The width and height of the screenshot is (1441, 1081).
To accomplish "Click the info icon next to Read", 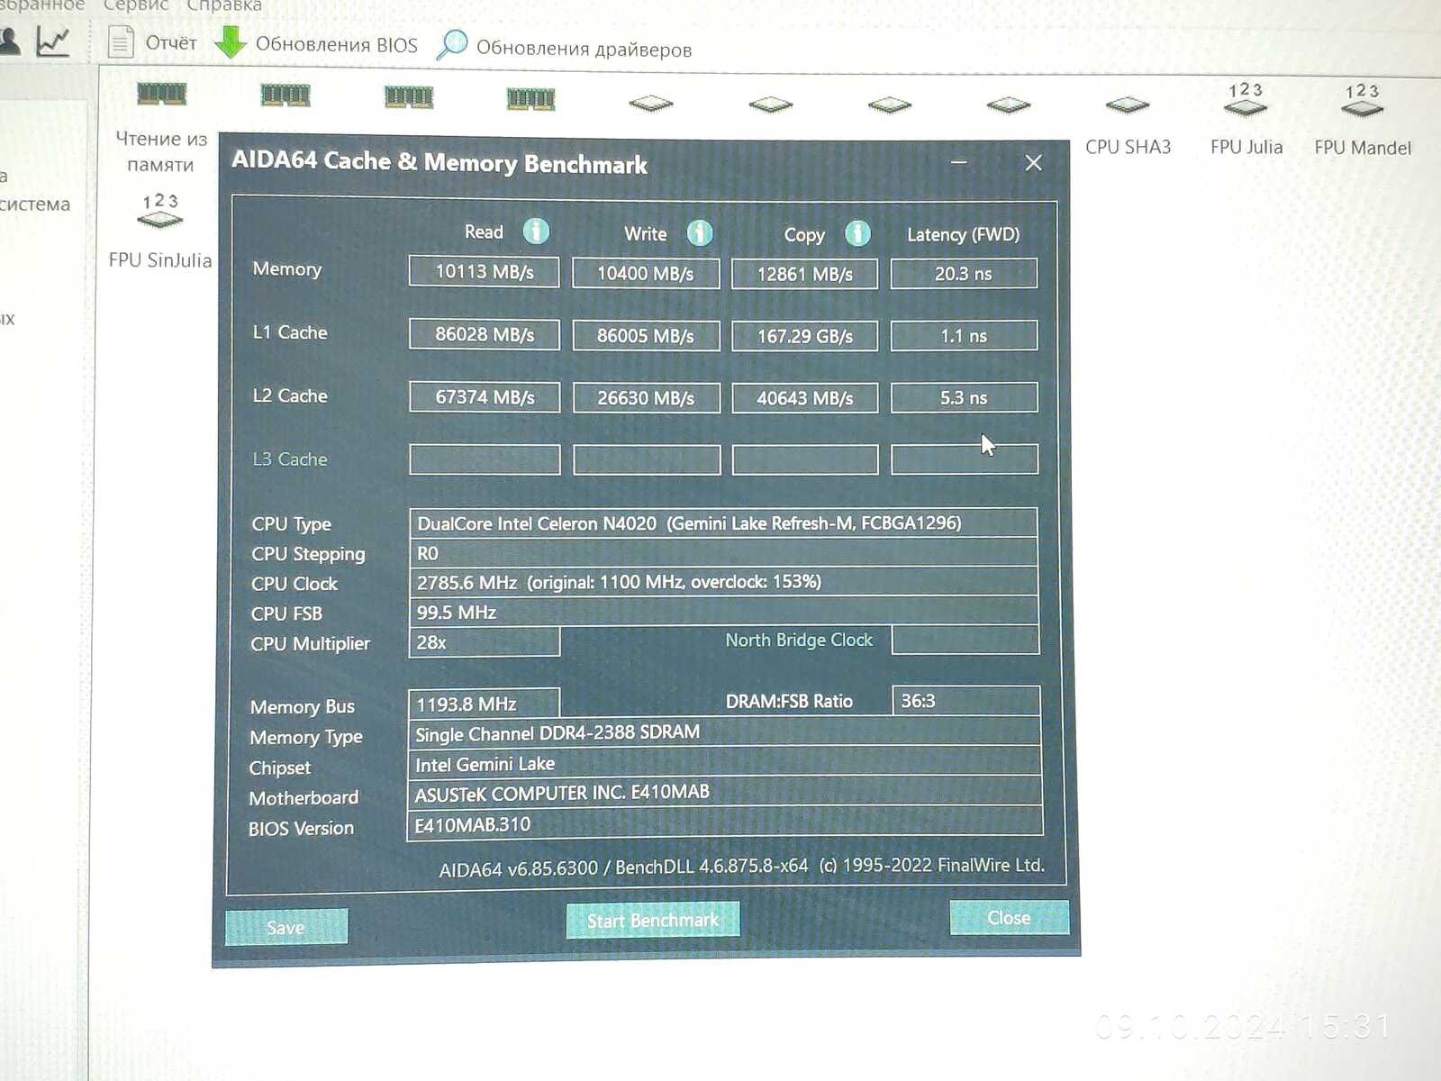I will [x=536, y=232].
